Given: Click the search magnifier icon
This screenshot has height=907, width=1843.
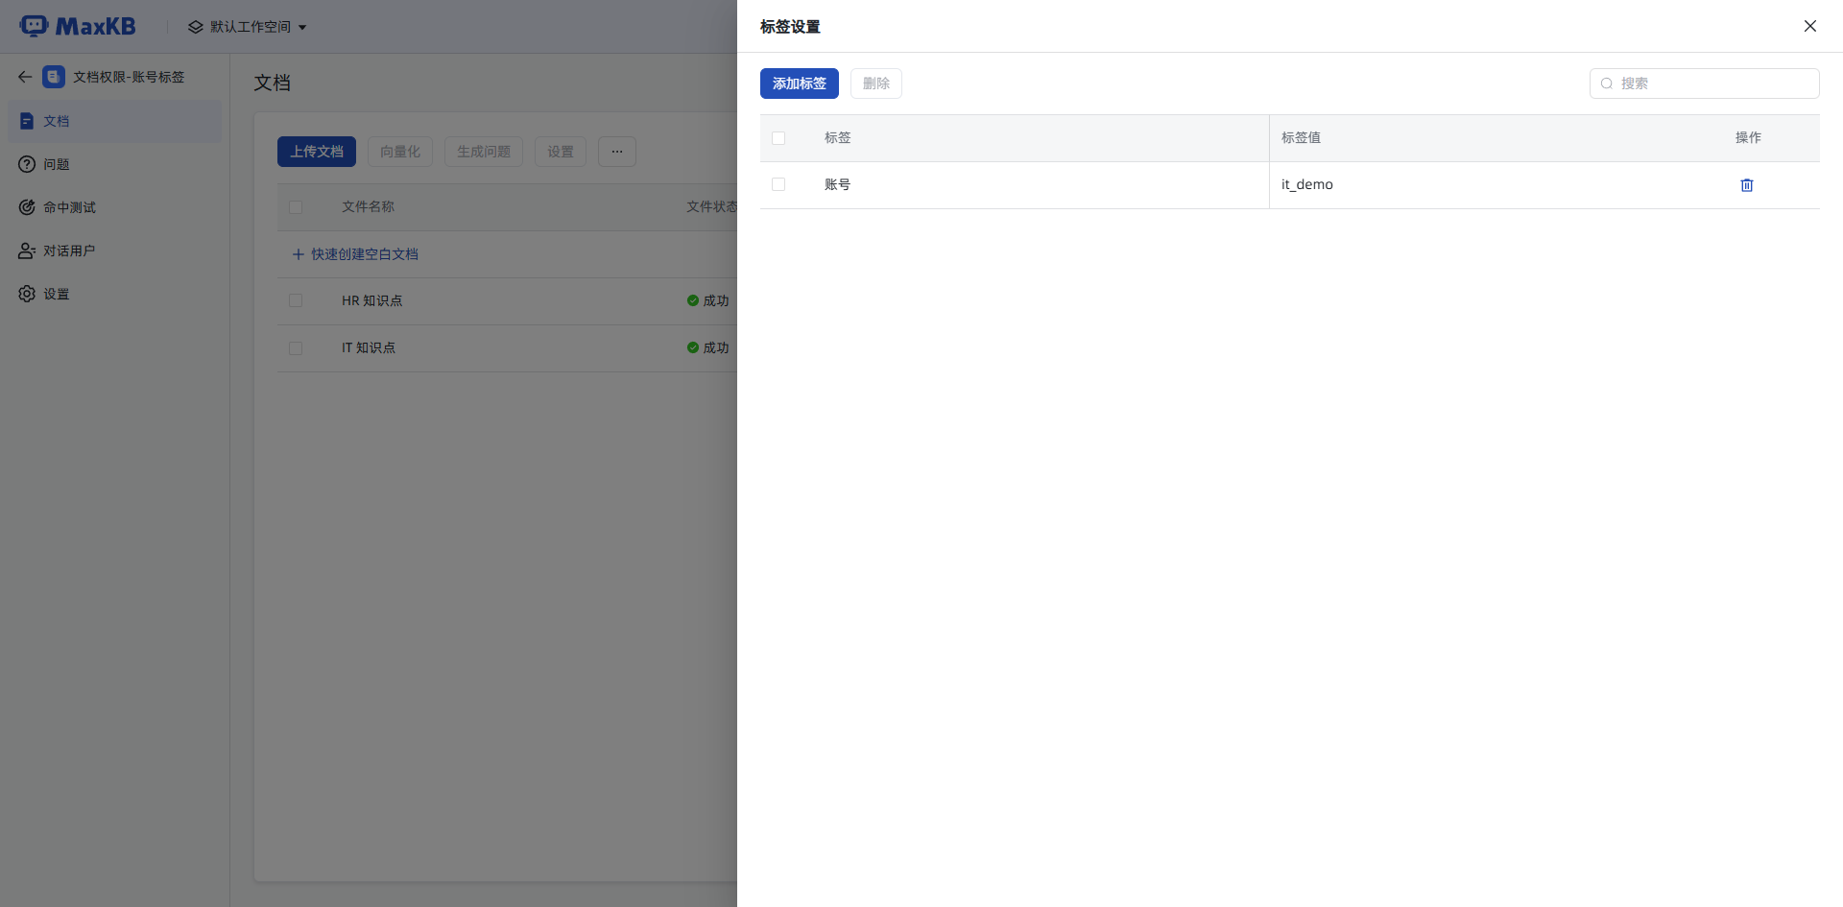Looking at the screenshot, I should click(x=1607, y=84).
